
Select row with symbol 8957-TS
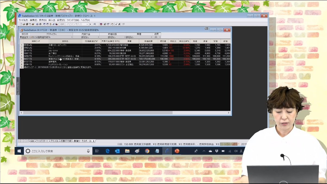(x=125, y=59)
